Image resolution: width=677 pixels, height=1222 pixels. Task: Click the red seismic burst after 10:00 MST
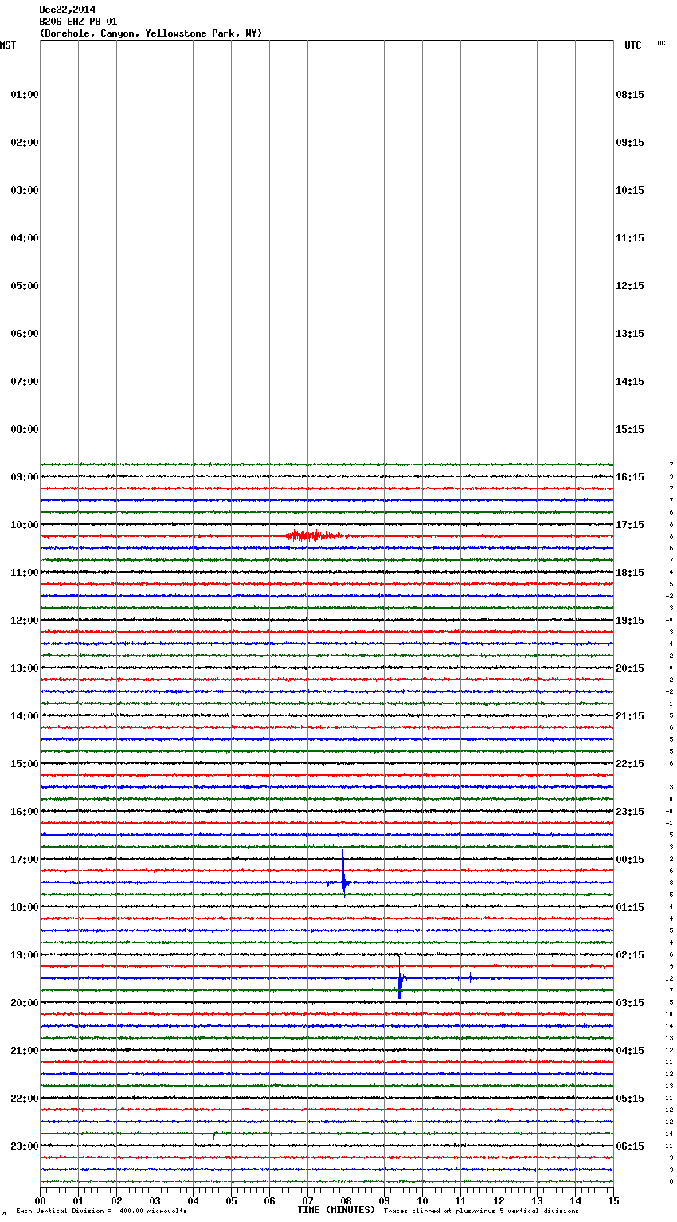point(315,536)
